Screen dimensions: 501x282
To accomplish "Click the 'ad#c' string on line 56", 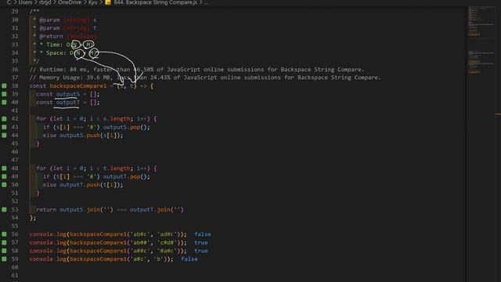I will [x=167, y=234].
